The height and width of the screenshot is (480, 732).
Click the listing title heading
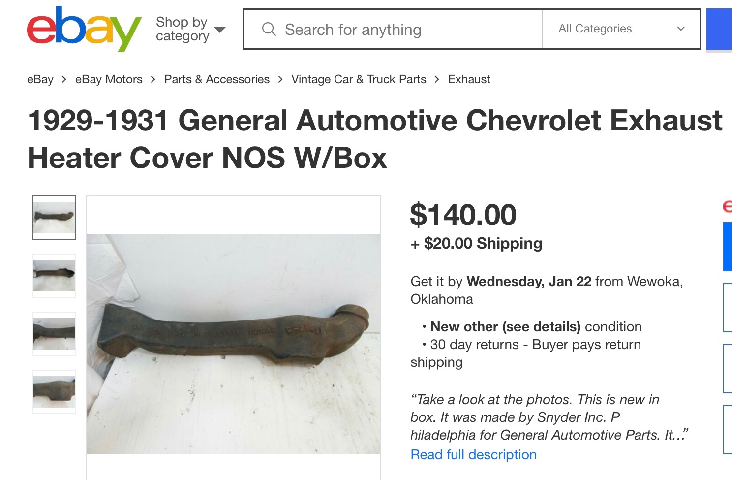374,139
